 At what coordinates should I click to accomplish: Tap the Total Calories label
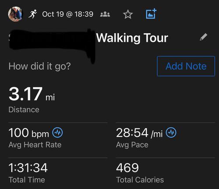point(140,180)
